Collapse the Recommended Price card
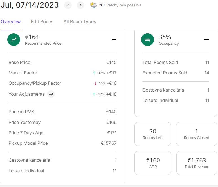The width and height of the screenshot is (218, 187). pyautogui.click(x=114, y=39)
